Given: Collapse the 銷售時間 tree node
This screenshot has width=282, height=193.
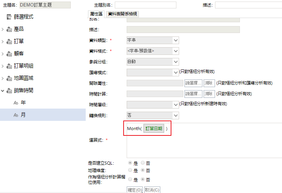Looking at the screenshot, I should point(3,91).
